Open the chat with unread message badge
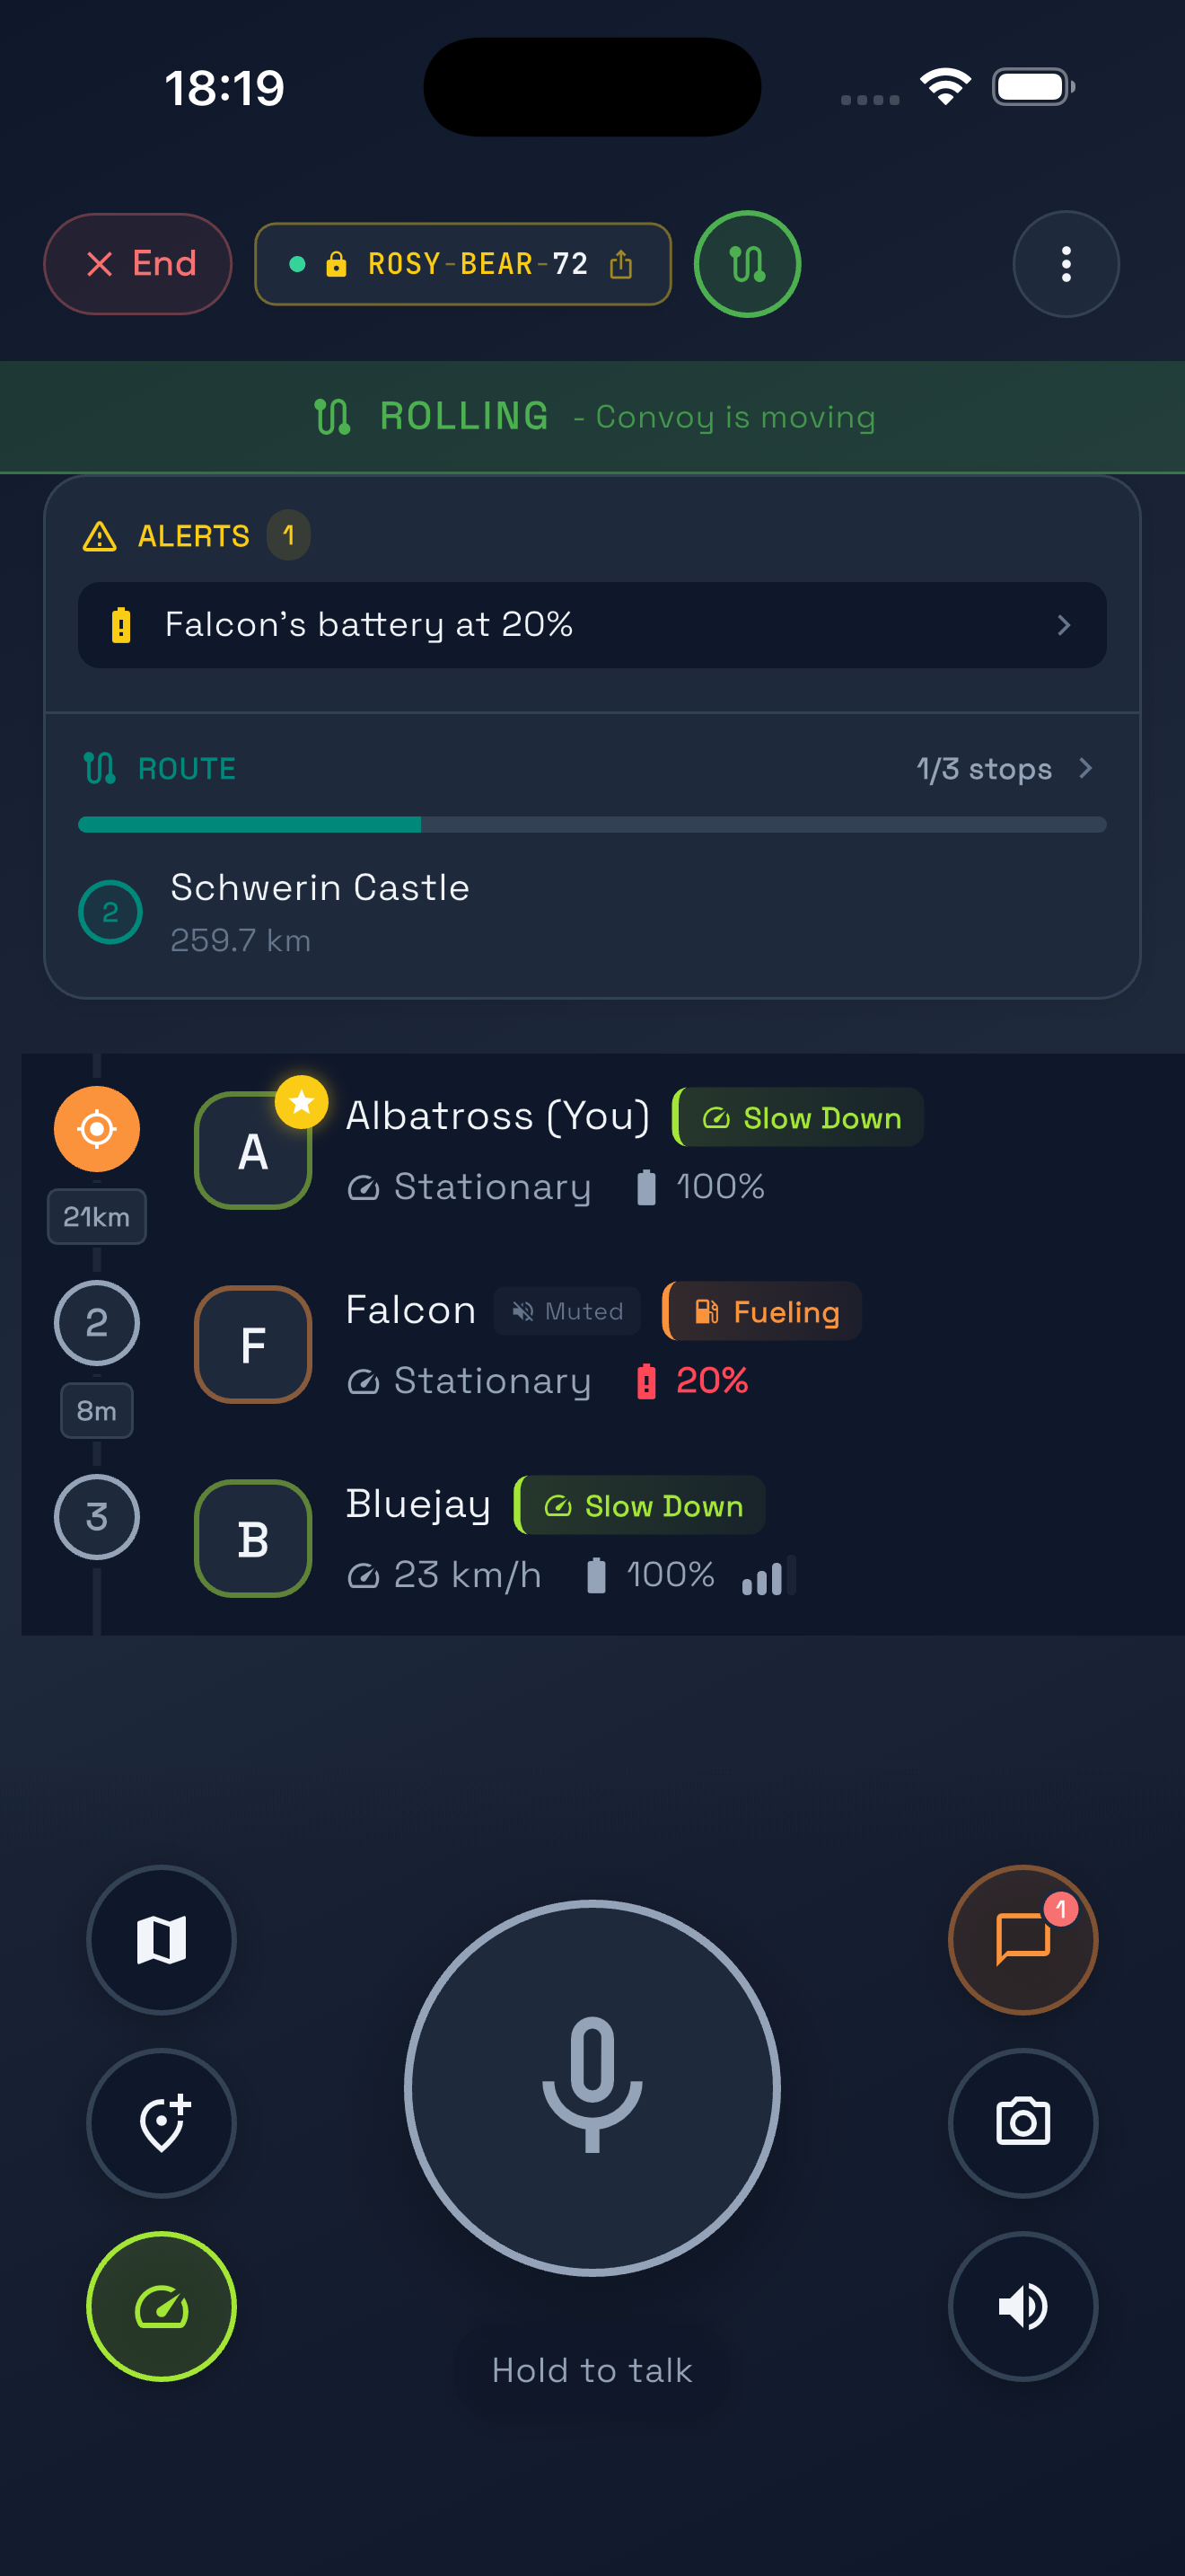 [1023, 1940]
